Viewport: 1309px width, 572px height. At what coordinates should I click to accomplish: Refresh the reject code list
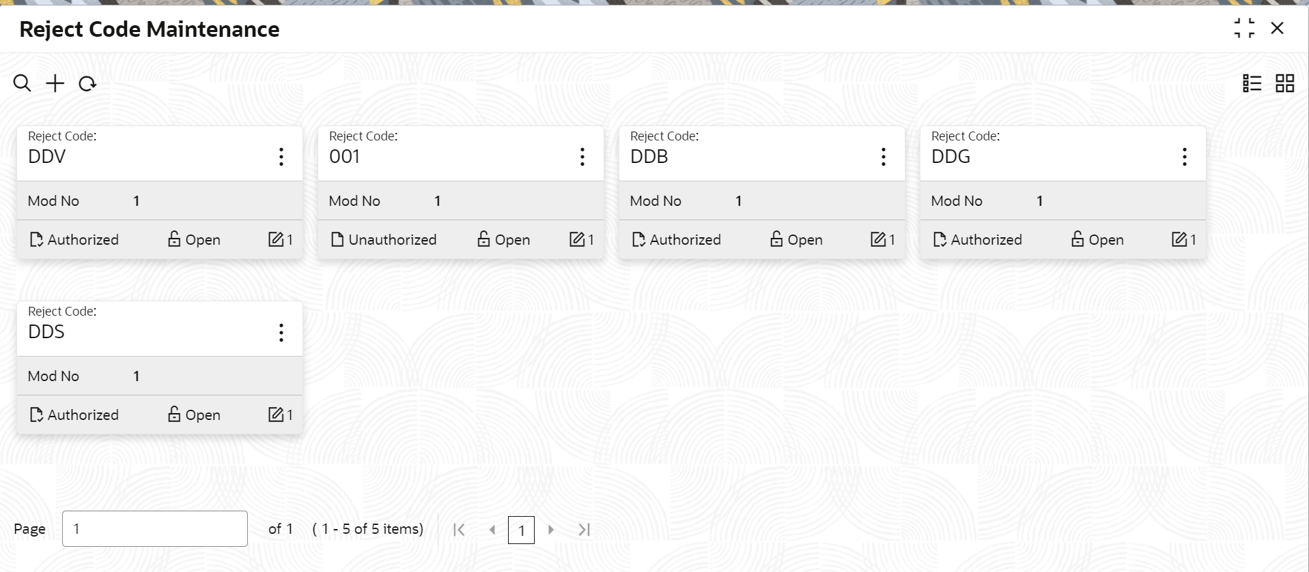point(87,84)
